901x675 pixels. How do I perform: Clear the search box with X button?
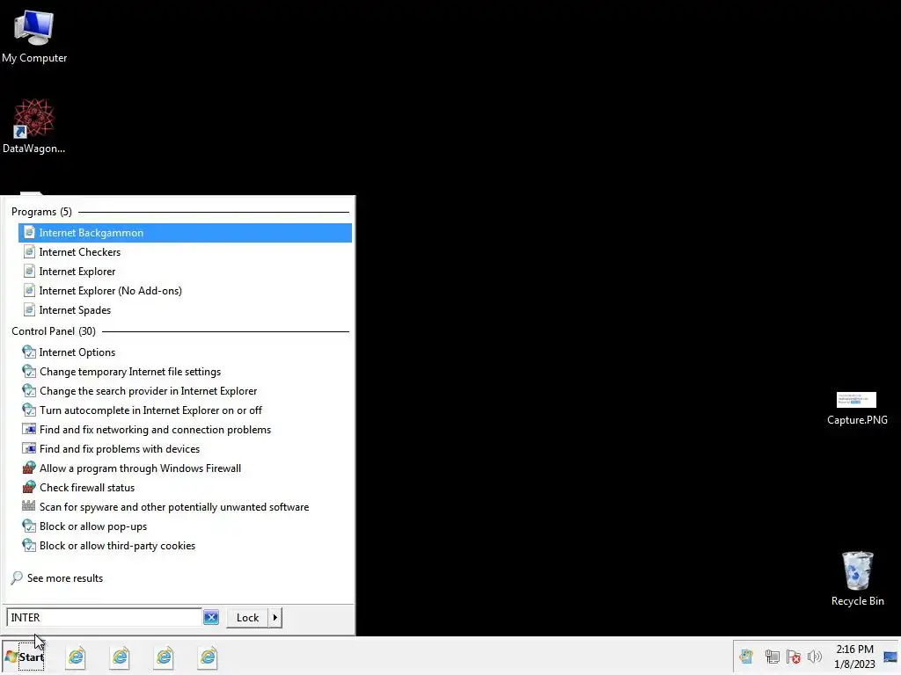(211, 618)
